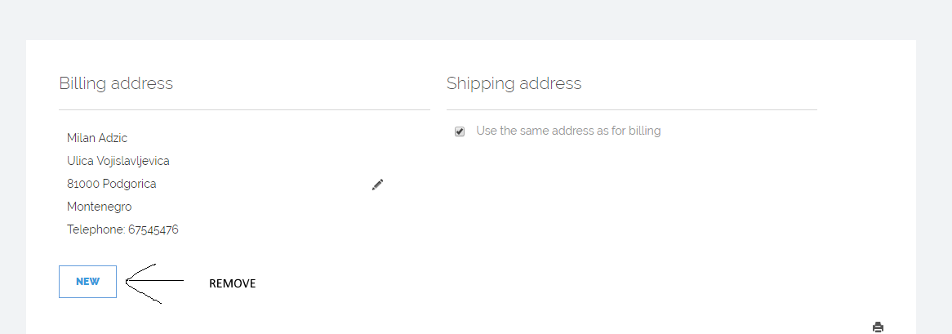Screen dimensions: 952x334
Task: Click the name Milan Adzic
Action: (97, 138)
